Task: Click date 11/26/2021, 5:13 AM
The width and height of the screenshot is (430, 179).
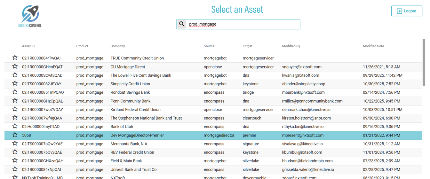Action: coord(381,67)
